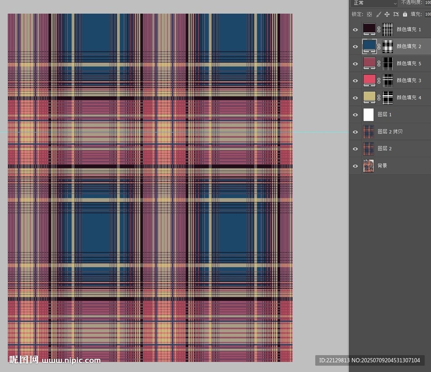The width and height of the screenshot is (431, 372).
Task: Select layer mask of 颜色填充 5
Action: (388, 64)
